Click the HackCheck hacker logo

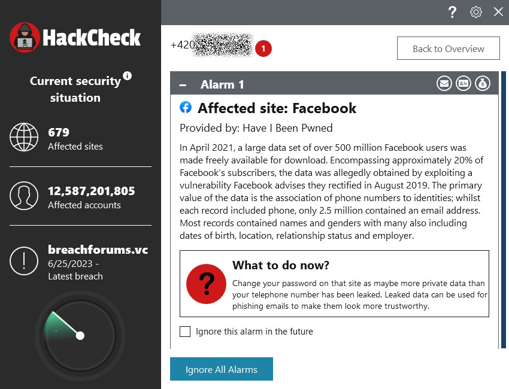25,38
